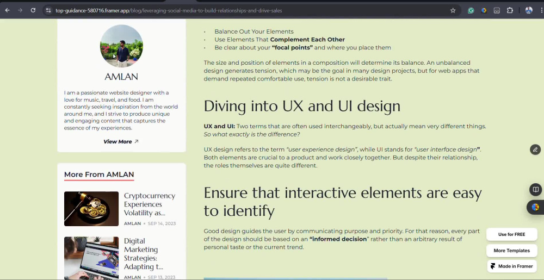Click the italic "user interface design" phrase

[446, 150]
